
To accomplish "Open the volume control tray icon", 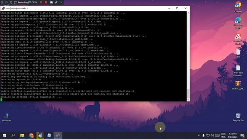I will (x=212, y=136).
